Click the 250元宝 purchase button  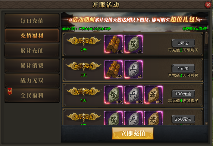pos(183,119)
